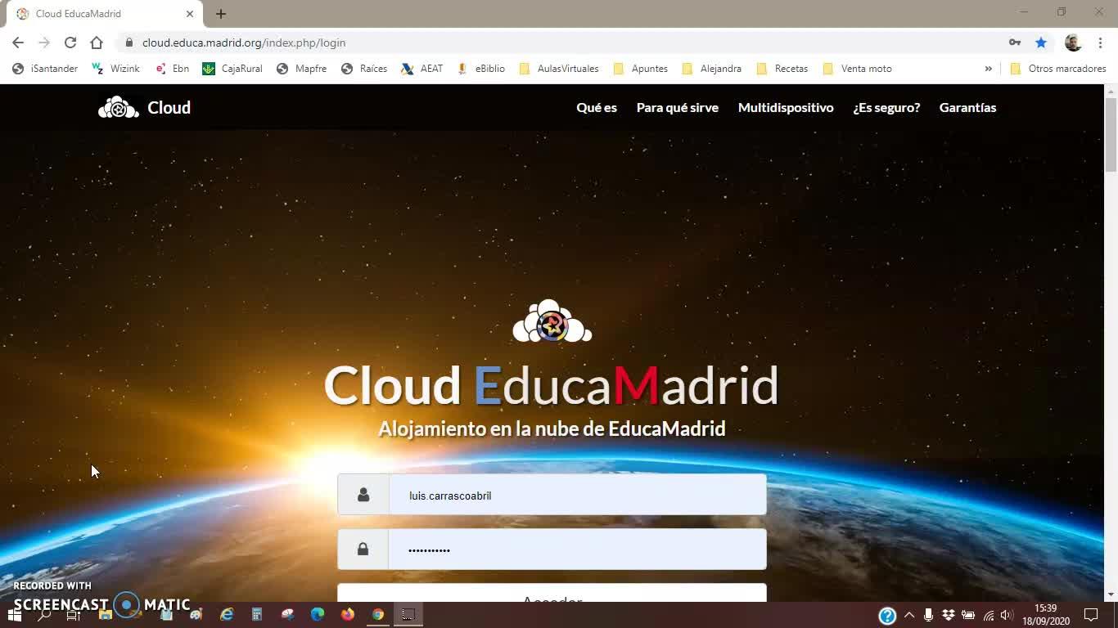Show hidden system tray icons
Viewport: 1118px width, 628px height.
tap(909, 615)
